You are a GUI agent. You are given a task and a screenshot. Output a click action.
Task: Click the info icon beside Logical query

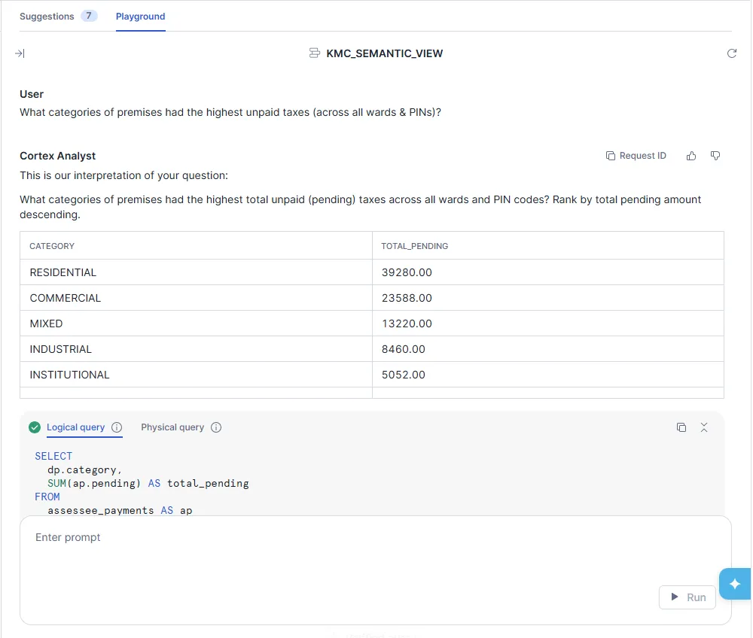click(117, 427)
